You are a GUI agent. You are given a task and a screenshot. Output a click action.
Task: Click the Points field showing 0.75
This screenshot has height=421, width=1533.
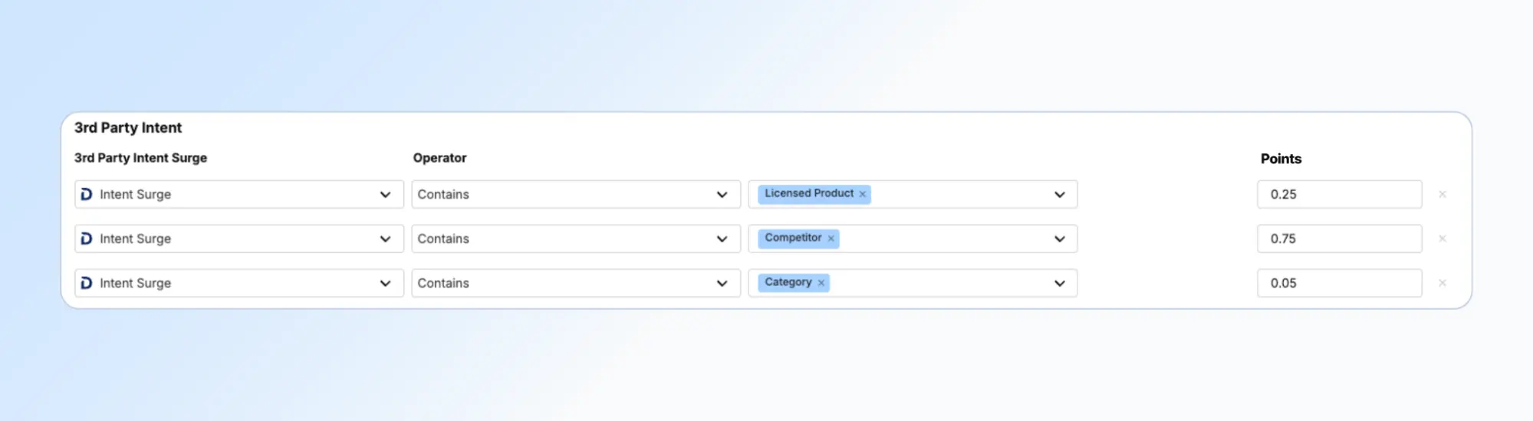click(1339, 239)
